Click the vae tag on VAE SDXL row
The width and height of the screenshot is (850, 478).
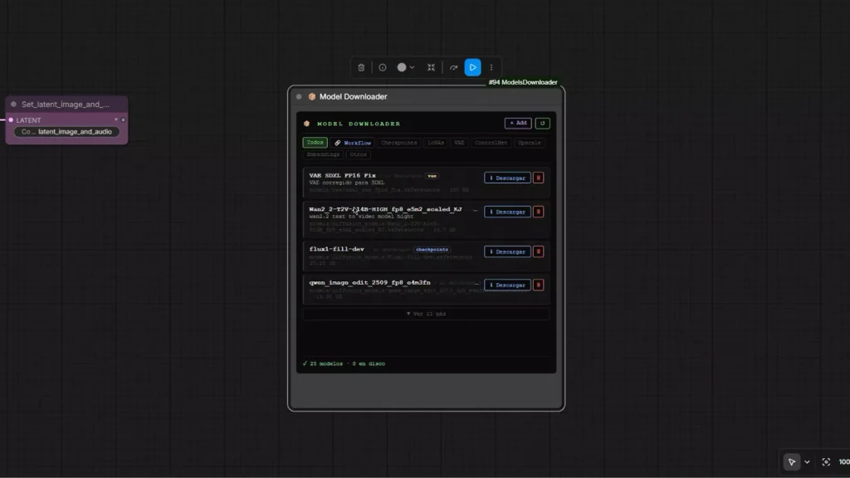(x=432, y=176)
